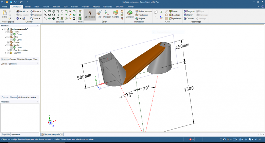265x143 pixels.
Task: Switch to the Calques panel tab
Action: click(13, 59)
